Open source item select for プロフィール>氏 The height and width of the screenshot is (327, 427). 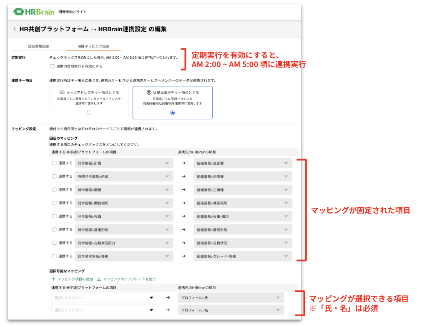(x=104, y=298)
